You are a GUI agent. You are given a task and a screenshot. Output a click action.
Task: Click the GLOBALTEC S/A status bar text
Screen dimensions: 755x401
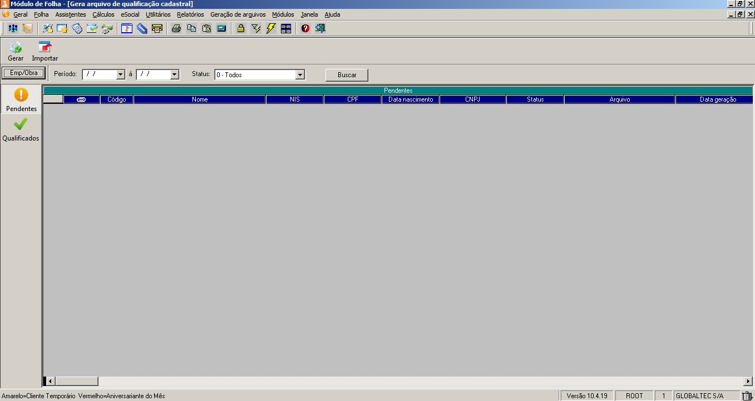point(699,396)
